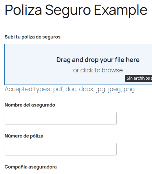
Task: Click the 'Accepted types:' helper text
Action: tap(28, 89)
